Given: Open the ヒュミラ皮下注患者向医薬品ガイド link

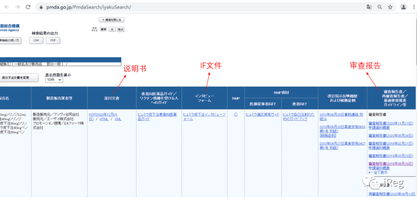Looking at the screenshot, I should [157, 117].
